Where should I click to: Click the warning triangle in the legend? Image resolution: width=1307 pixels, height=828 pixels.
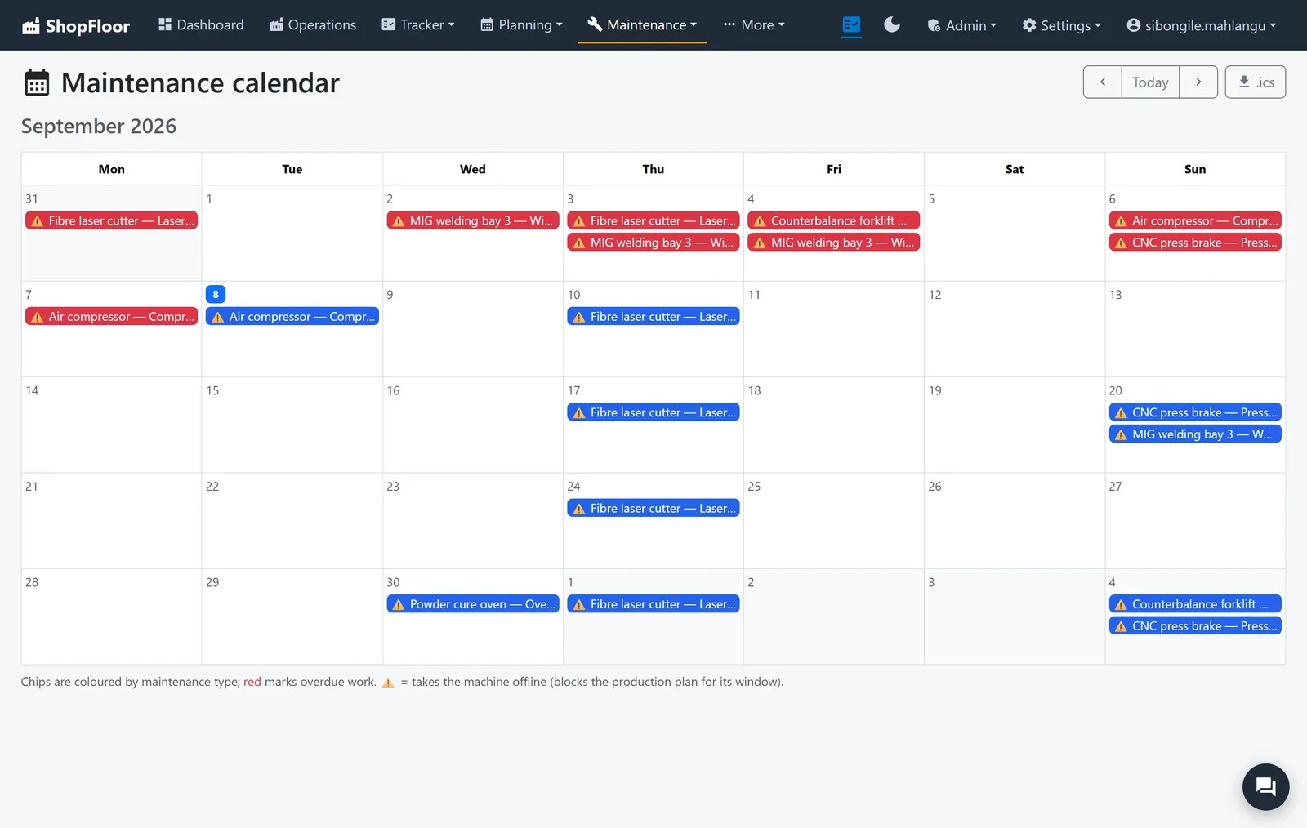(x=388, y=683)
